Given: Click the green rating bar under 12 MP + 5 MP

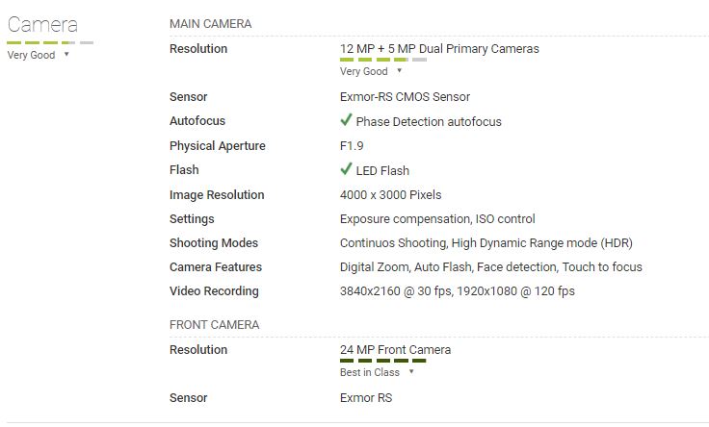Looking at the screenshot, I should [x=383, y=60].
